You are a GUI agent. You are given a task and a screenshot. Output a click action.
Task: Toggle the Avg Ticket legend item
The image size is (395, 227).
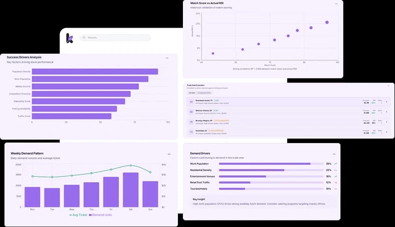(78, 215)
